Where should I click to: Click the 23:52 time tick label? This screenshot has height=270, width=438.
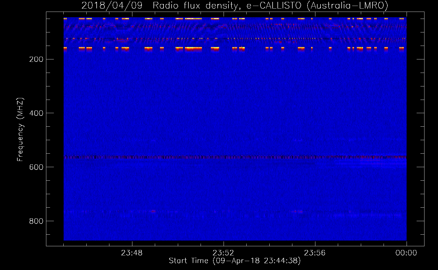pyautogui.click(x=223, y=253)
